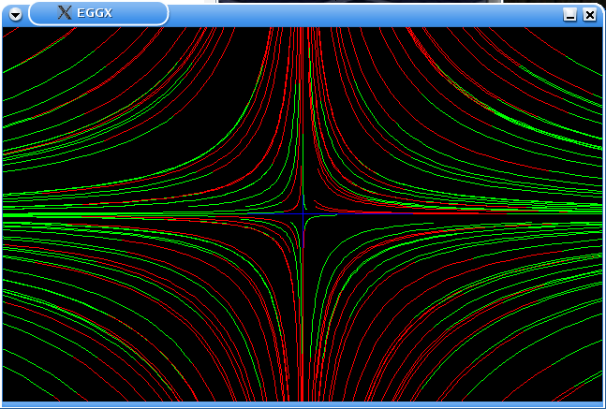This screenshot has height=409, width=606.
Task: Click the white vertical line above center
Action: [x=303, y=140]
